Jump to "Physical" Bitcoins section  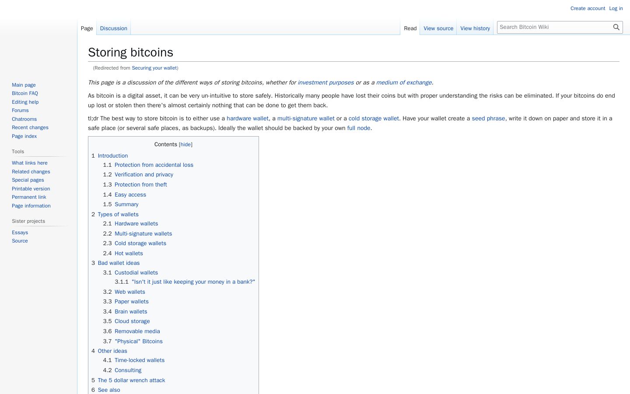pyautogui.click(x=139, y=341)
